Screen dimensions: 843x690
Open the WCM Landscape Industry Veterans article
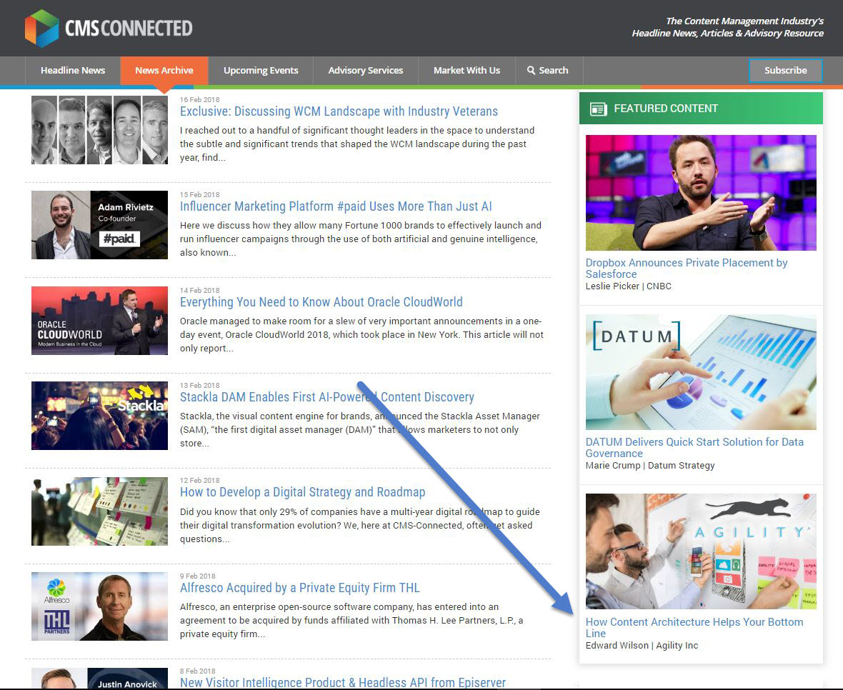339,111
